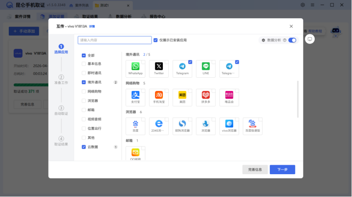Check the 网络购物 category
Screen dimensions: 352x197
(x=84, y=91)
